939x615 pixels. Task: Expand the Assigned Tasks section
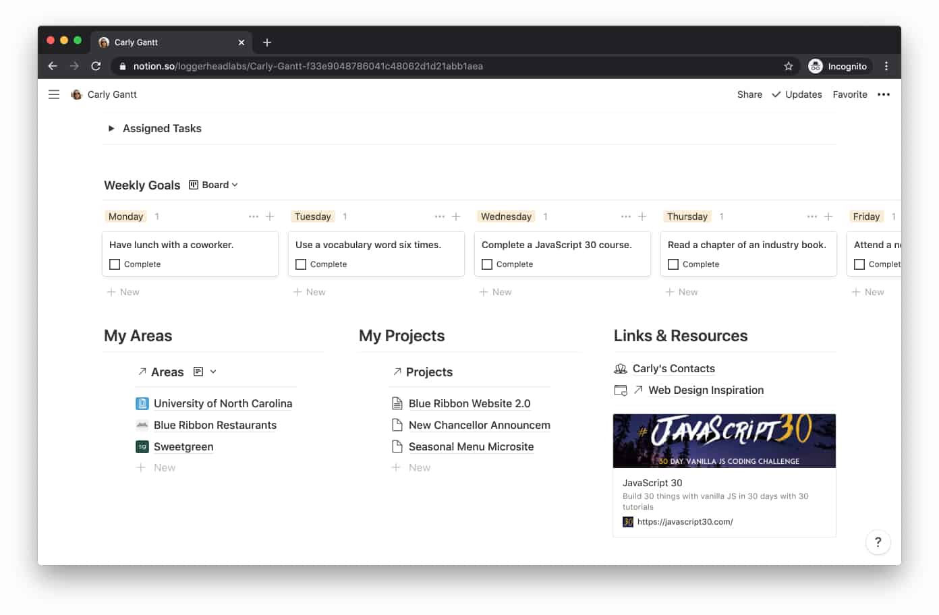click(x=111, y=128)
